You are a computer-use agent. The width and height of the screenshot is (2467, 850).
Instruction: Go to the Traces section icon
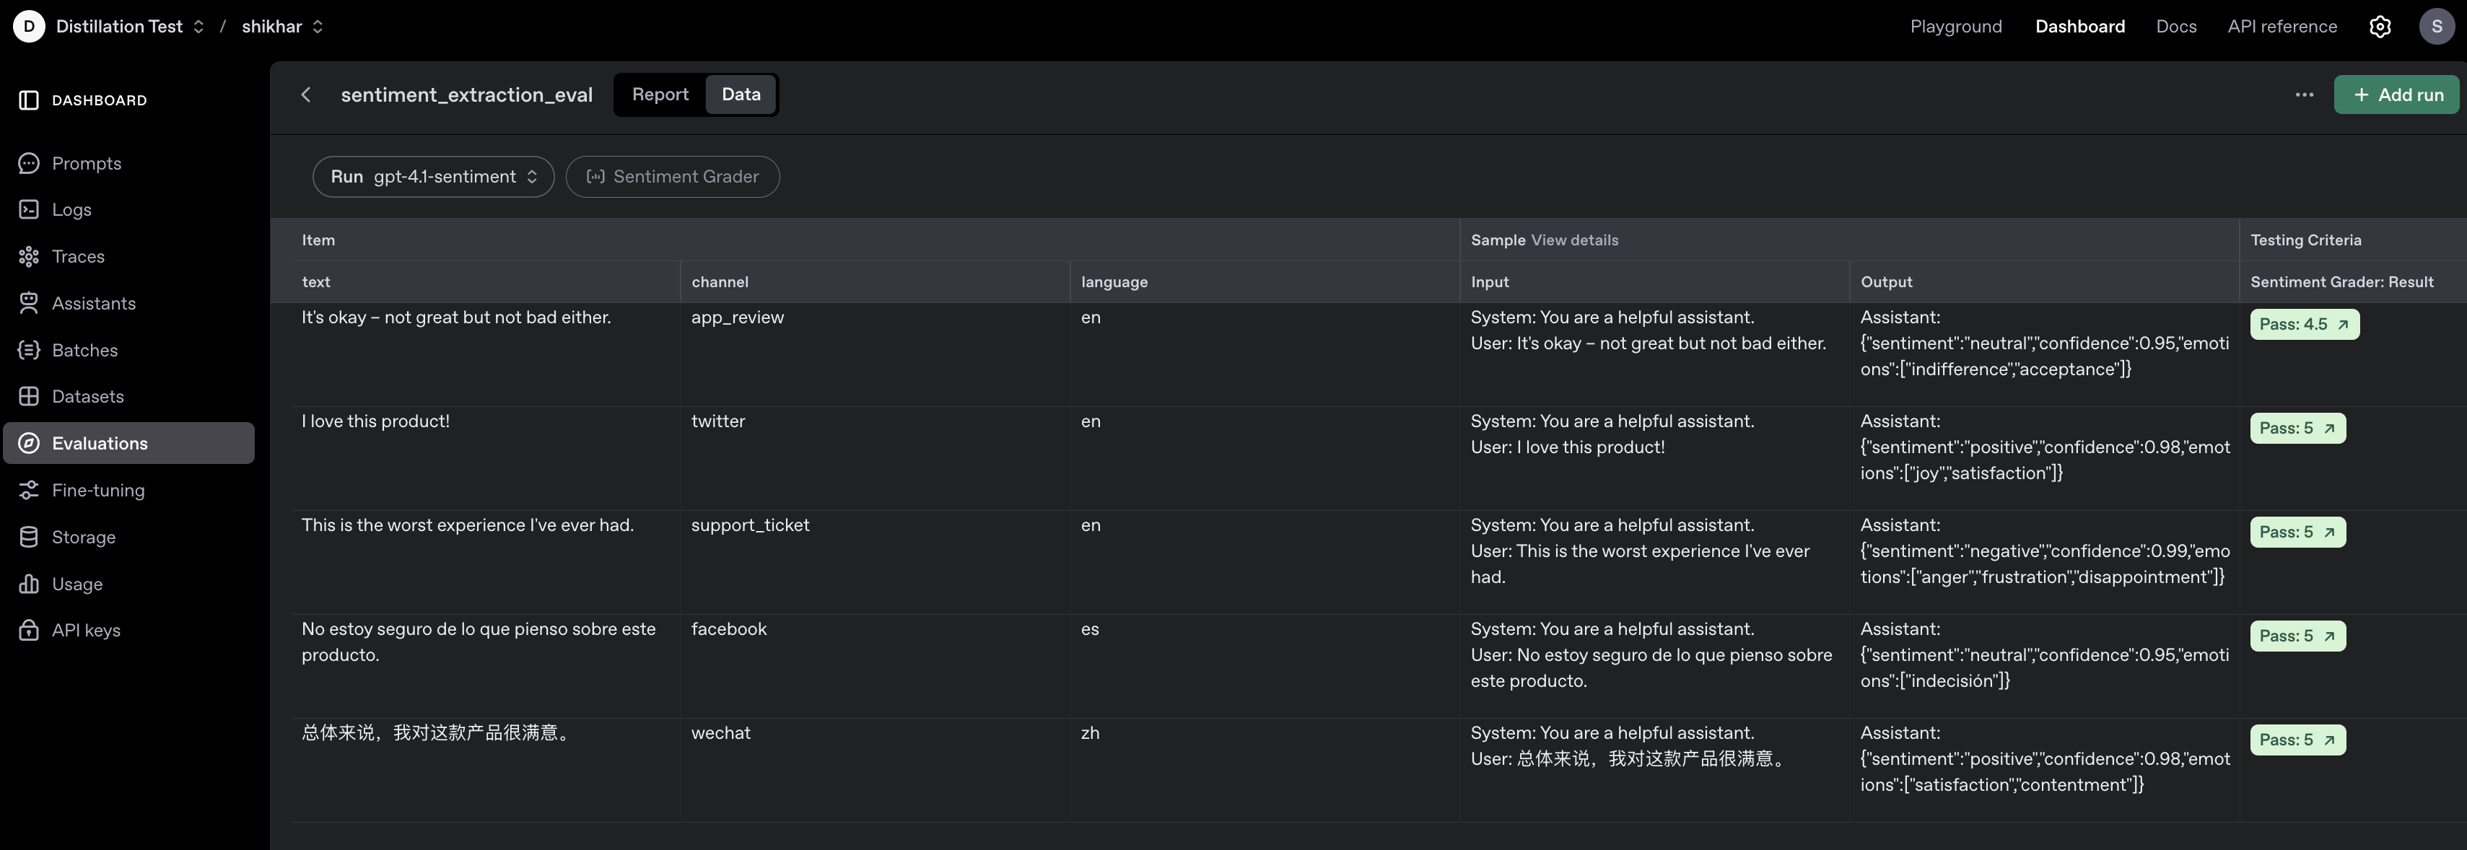[x=29, y=257]
